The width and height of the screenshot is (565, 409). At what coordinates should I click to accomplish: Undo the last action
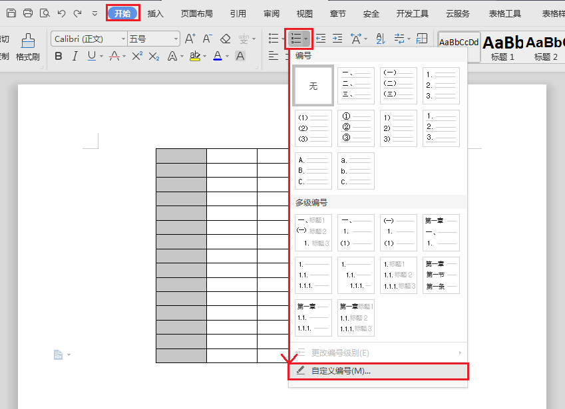61,14
